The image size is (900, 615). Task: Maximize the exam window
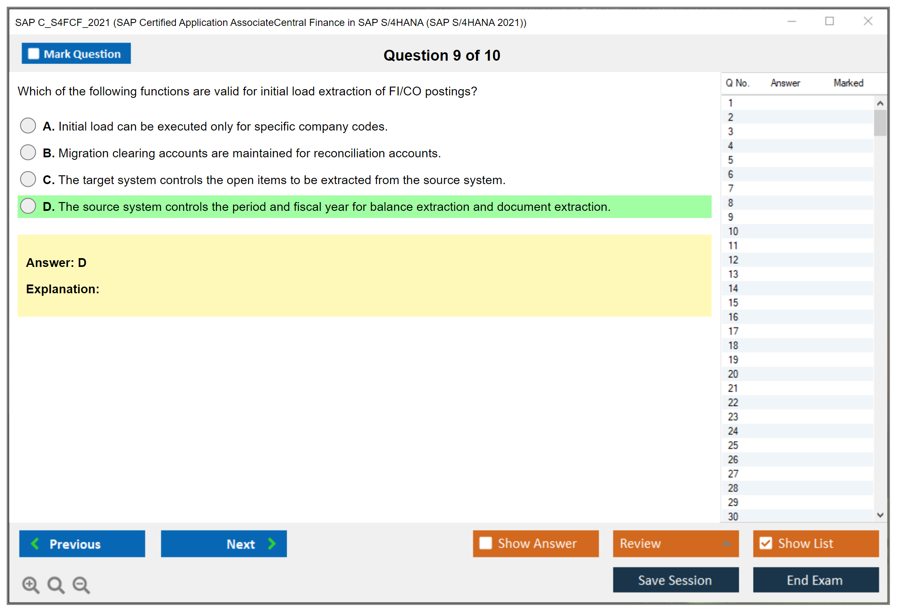[829, 21]
